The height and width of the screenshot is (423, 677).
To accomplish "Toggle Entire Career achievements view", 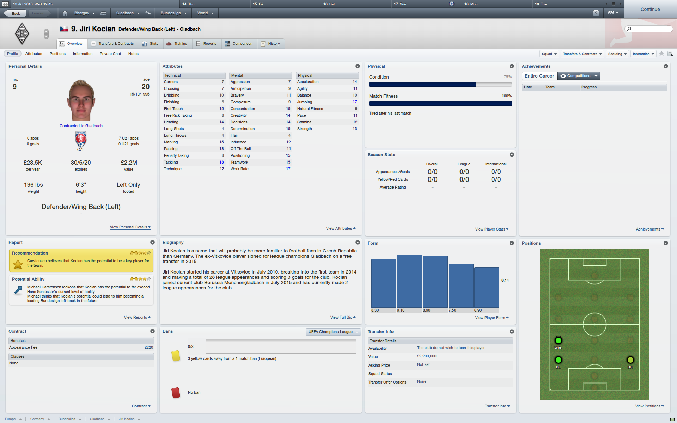I will pos(539,76).
